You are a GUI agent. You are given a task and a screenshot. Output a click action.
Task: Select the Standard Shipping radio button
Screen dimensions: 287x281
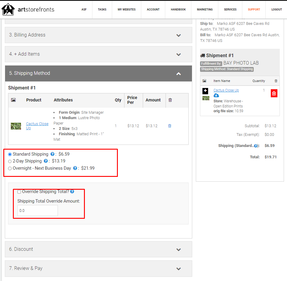coord(10,154)
